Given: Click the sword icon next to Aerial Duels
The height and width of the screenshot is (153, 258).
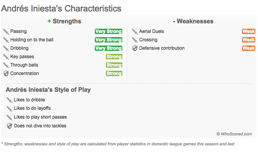Looking at the screenshot, I should [135, 31].
